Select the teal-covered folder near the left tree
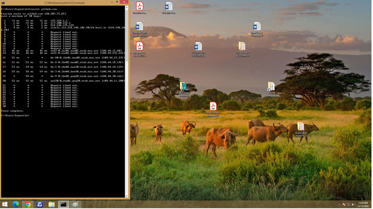Screen dimensions: 373x209 [183, 89]
